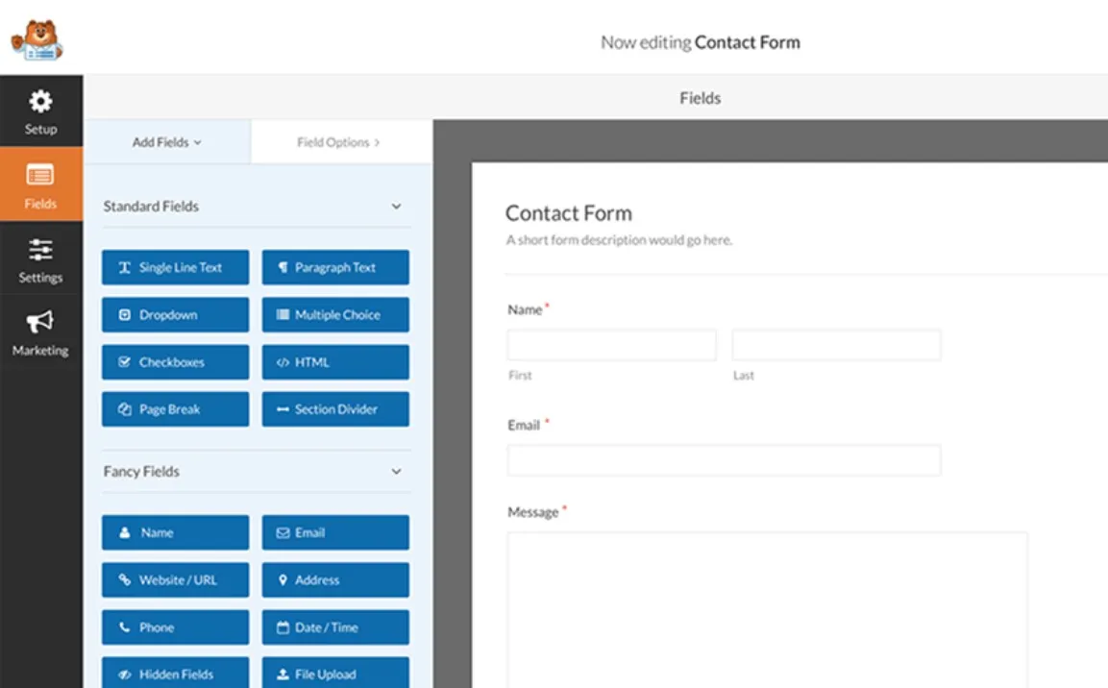Click the 'A short form description would go here' text
The image size is (1108, 688).
pos(619,240)
